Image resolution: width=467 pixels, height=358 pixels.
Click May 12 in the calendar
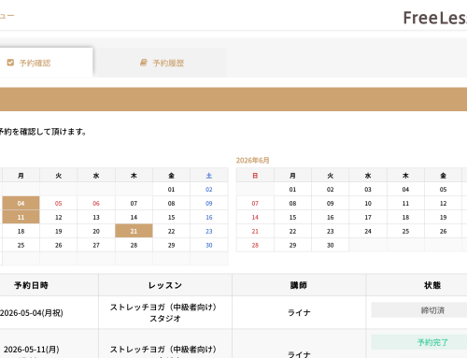tap(59, 217)
